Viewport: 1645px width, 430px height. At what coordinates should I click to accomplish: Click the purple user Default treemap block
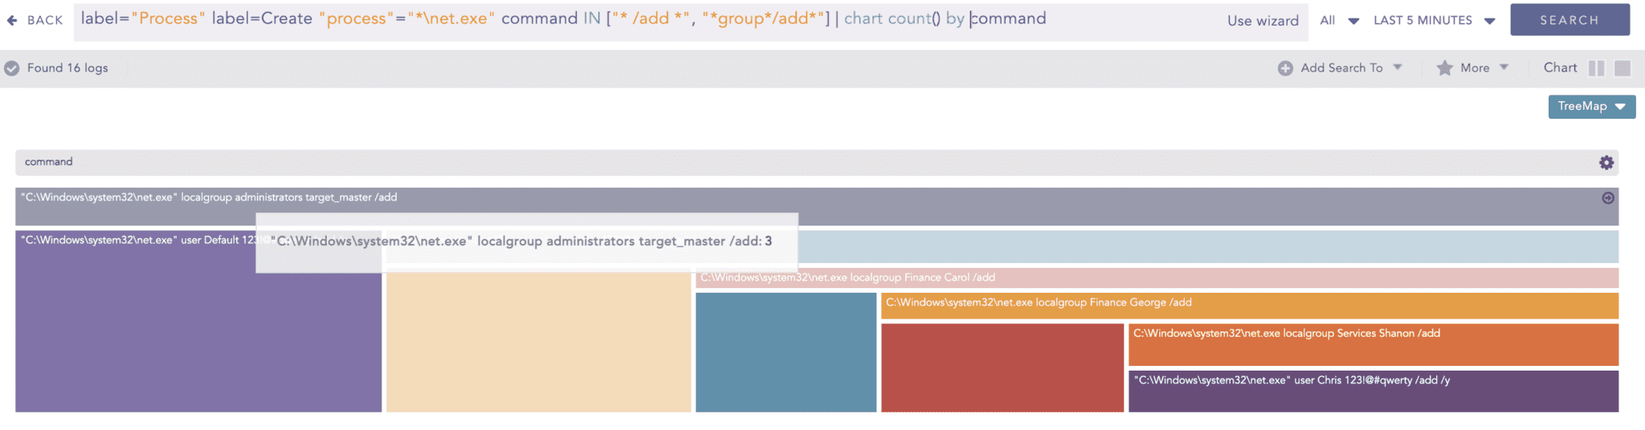[x=198, y=337]
